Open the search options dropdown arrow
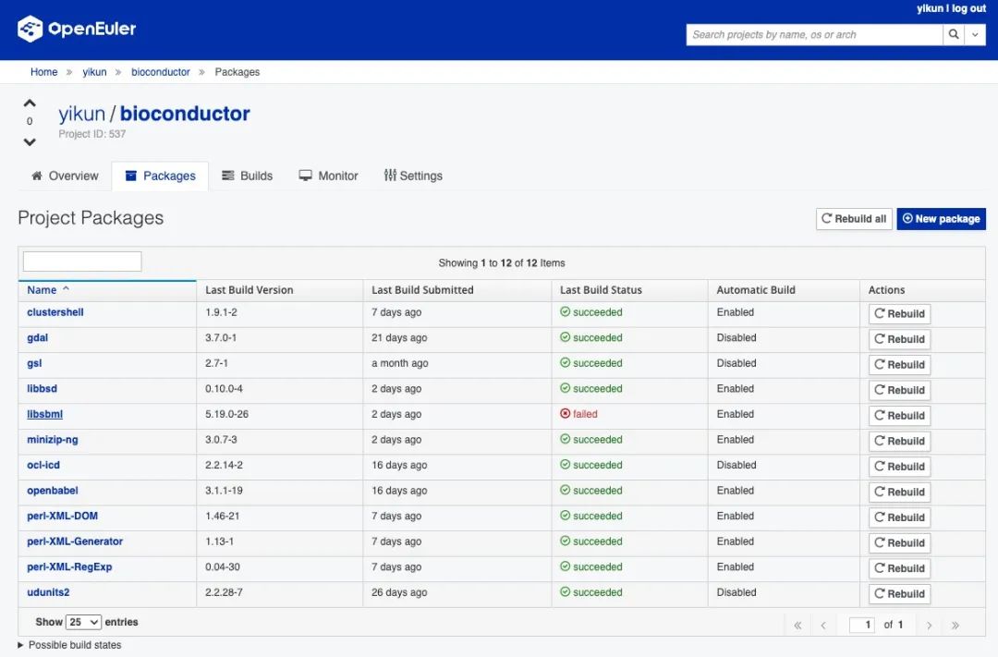 coord(975,34)
